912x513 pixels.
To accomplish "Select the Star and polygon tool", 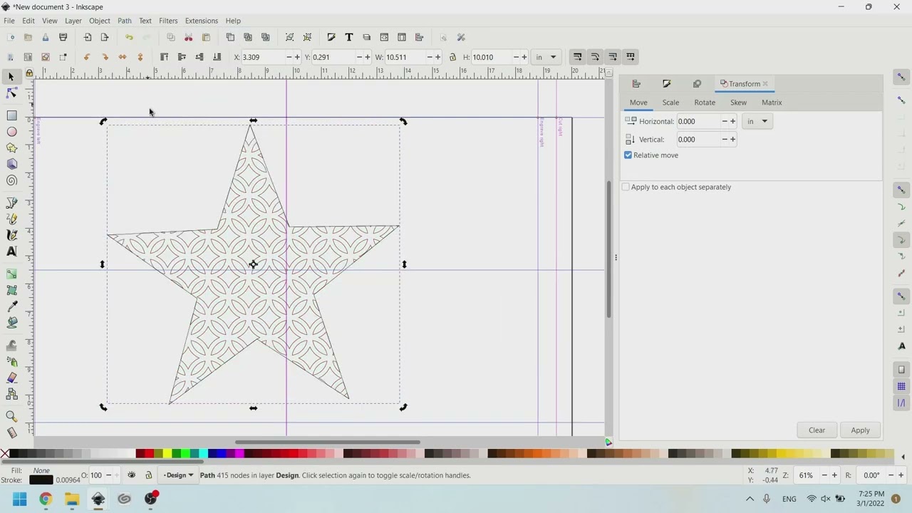I will point(11,148).
